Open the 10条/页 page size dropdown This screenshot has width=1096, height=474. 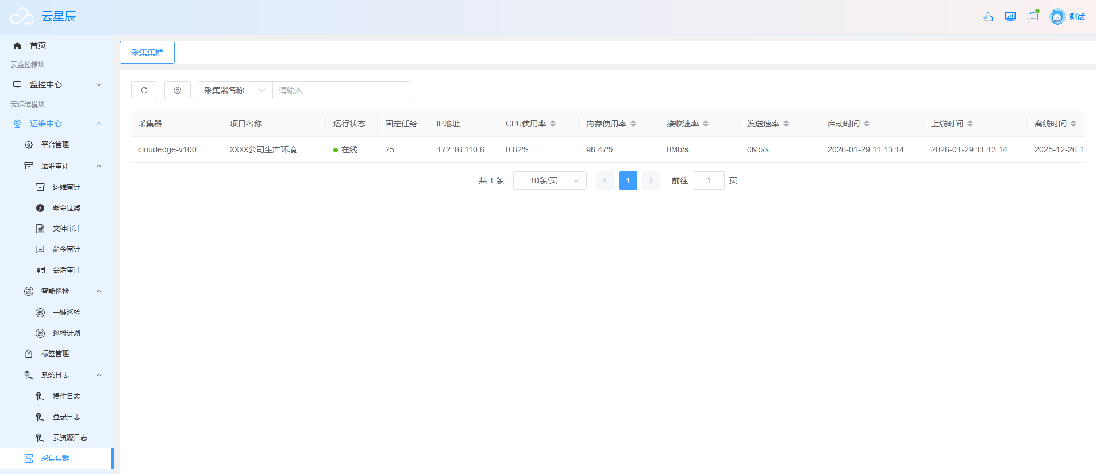[x=550, y=180]
